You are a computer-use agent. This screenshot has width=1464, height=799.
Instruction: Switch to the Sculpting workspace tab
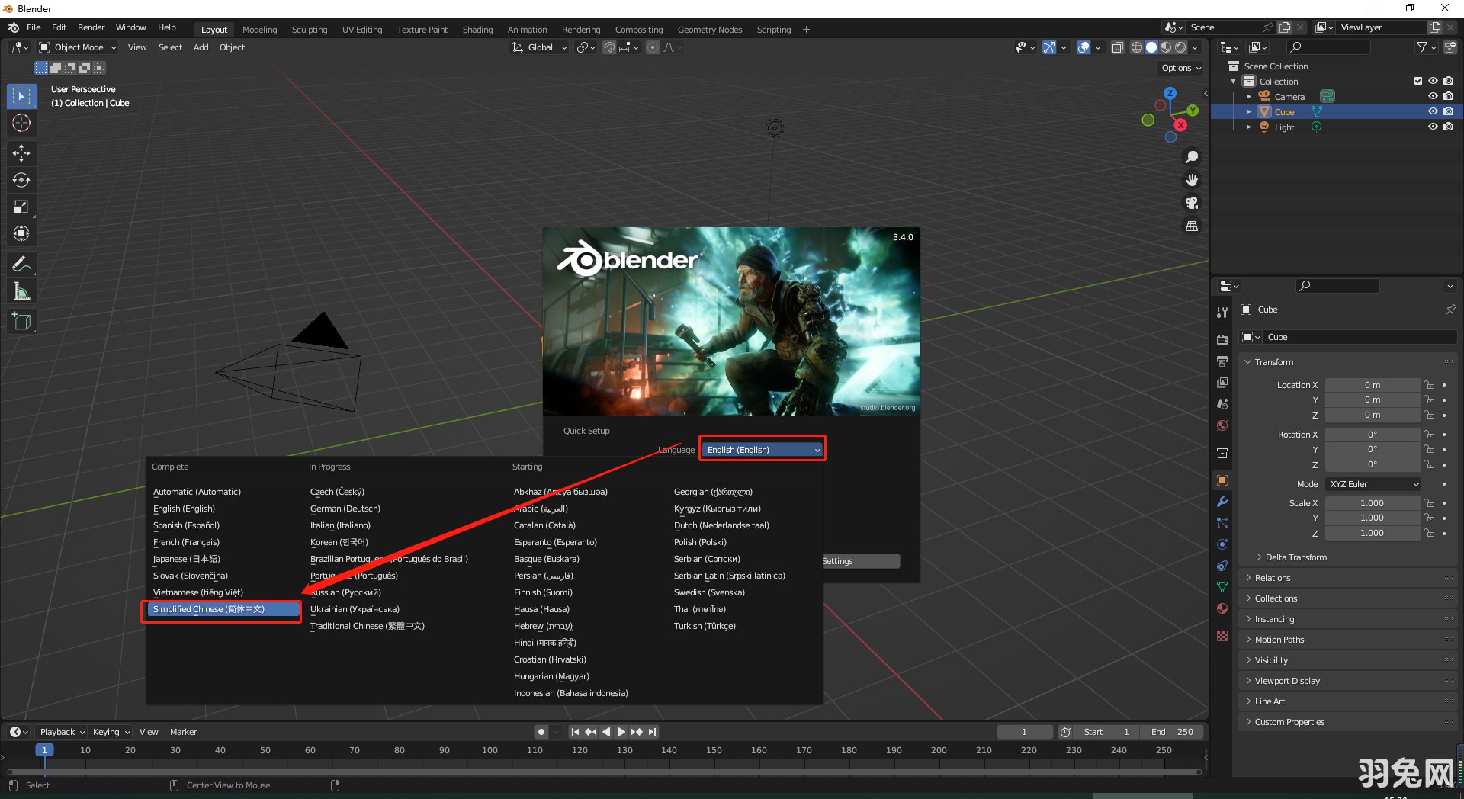point(309,30)
